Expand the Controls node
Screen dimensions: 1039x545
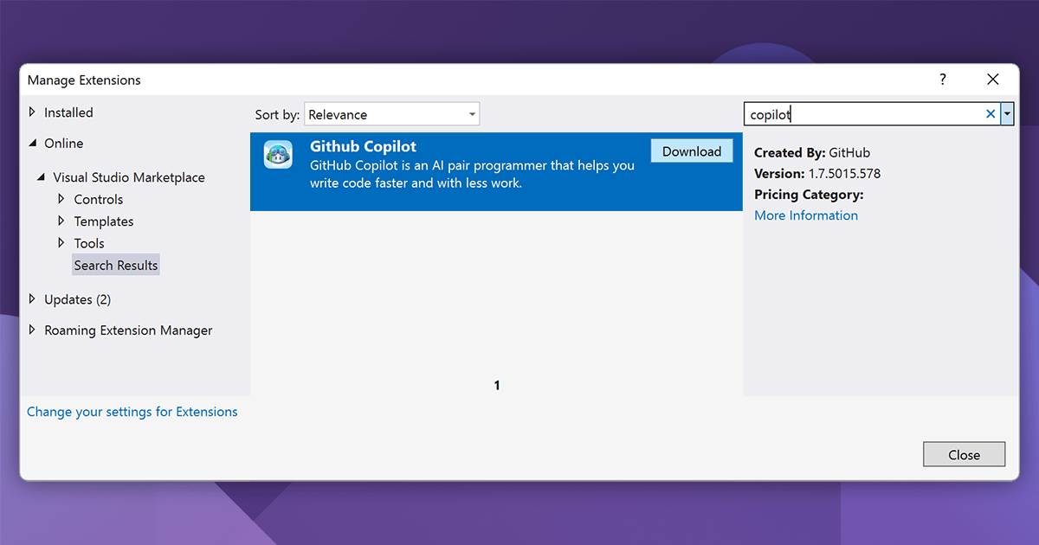click(x=61, y=199)
